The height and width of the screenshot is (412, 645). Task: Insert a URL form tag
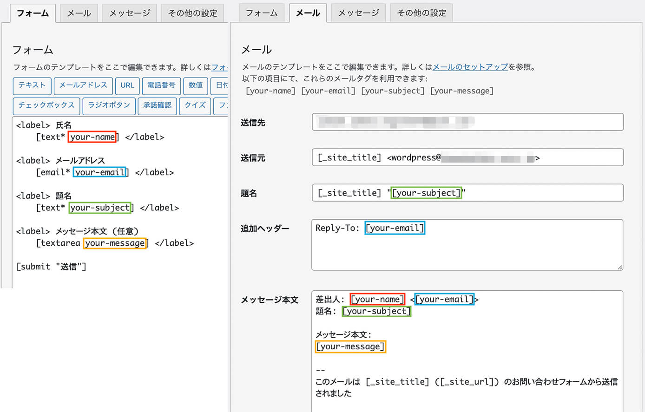click(127, 85)
